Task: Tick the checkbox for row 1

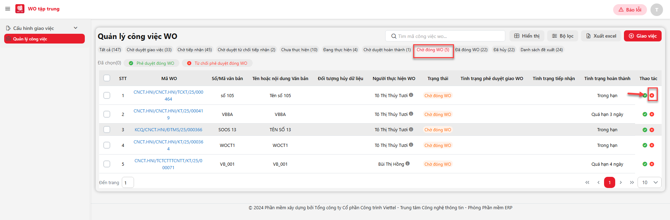Action: click(x=107, y=95)
